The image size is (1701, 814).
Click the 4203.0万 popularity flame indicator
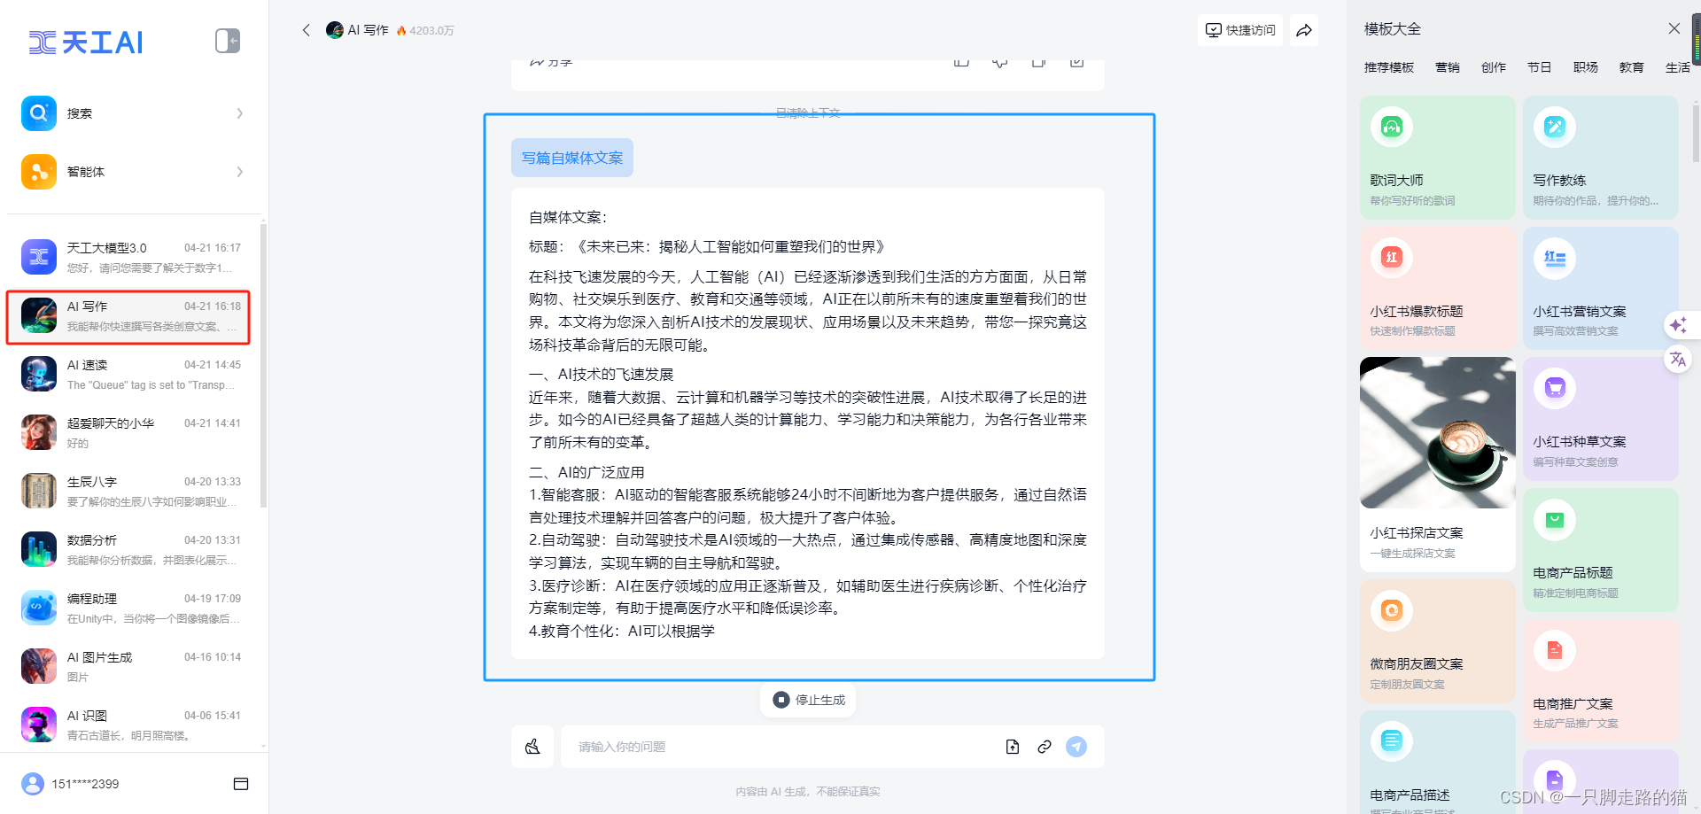pyautogui.click(x=425, y=30)
